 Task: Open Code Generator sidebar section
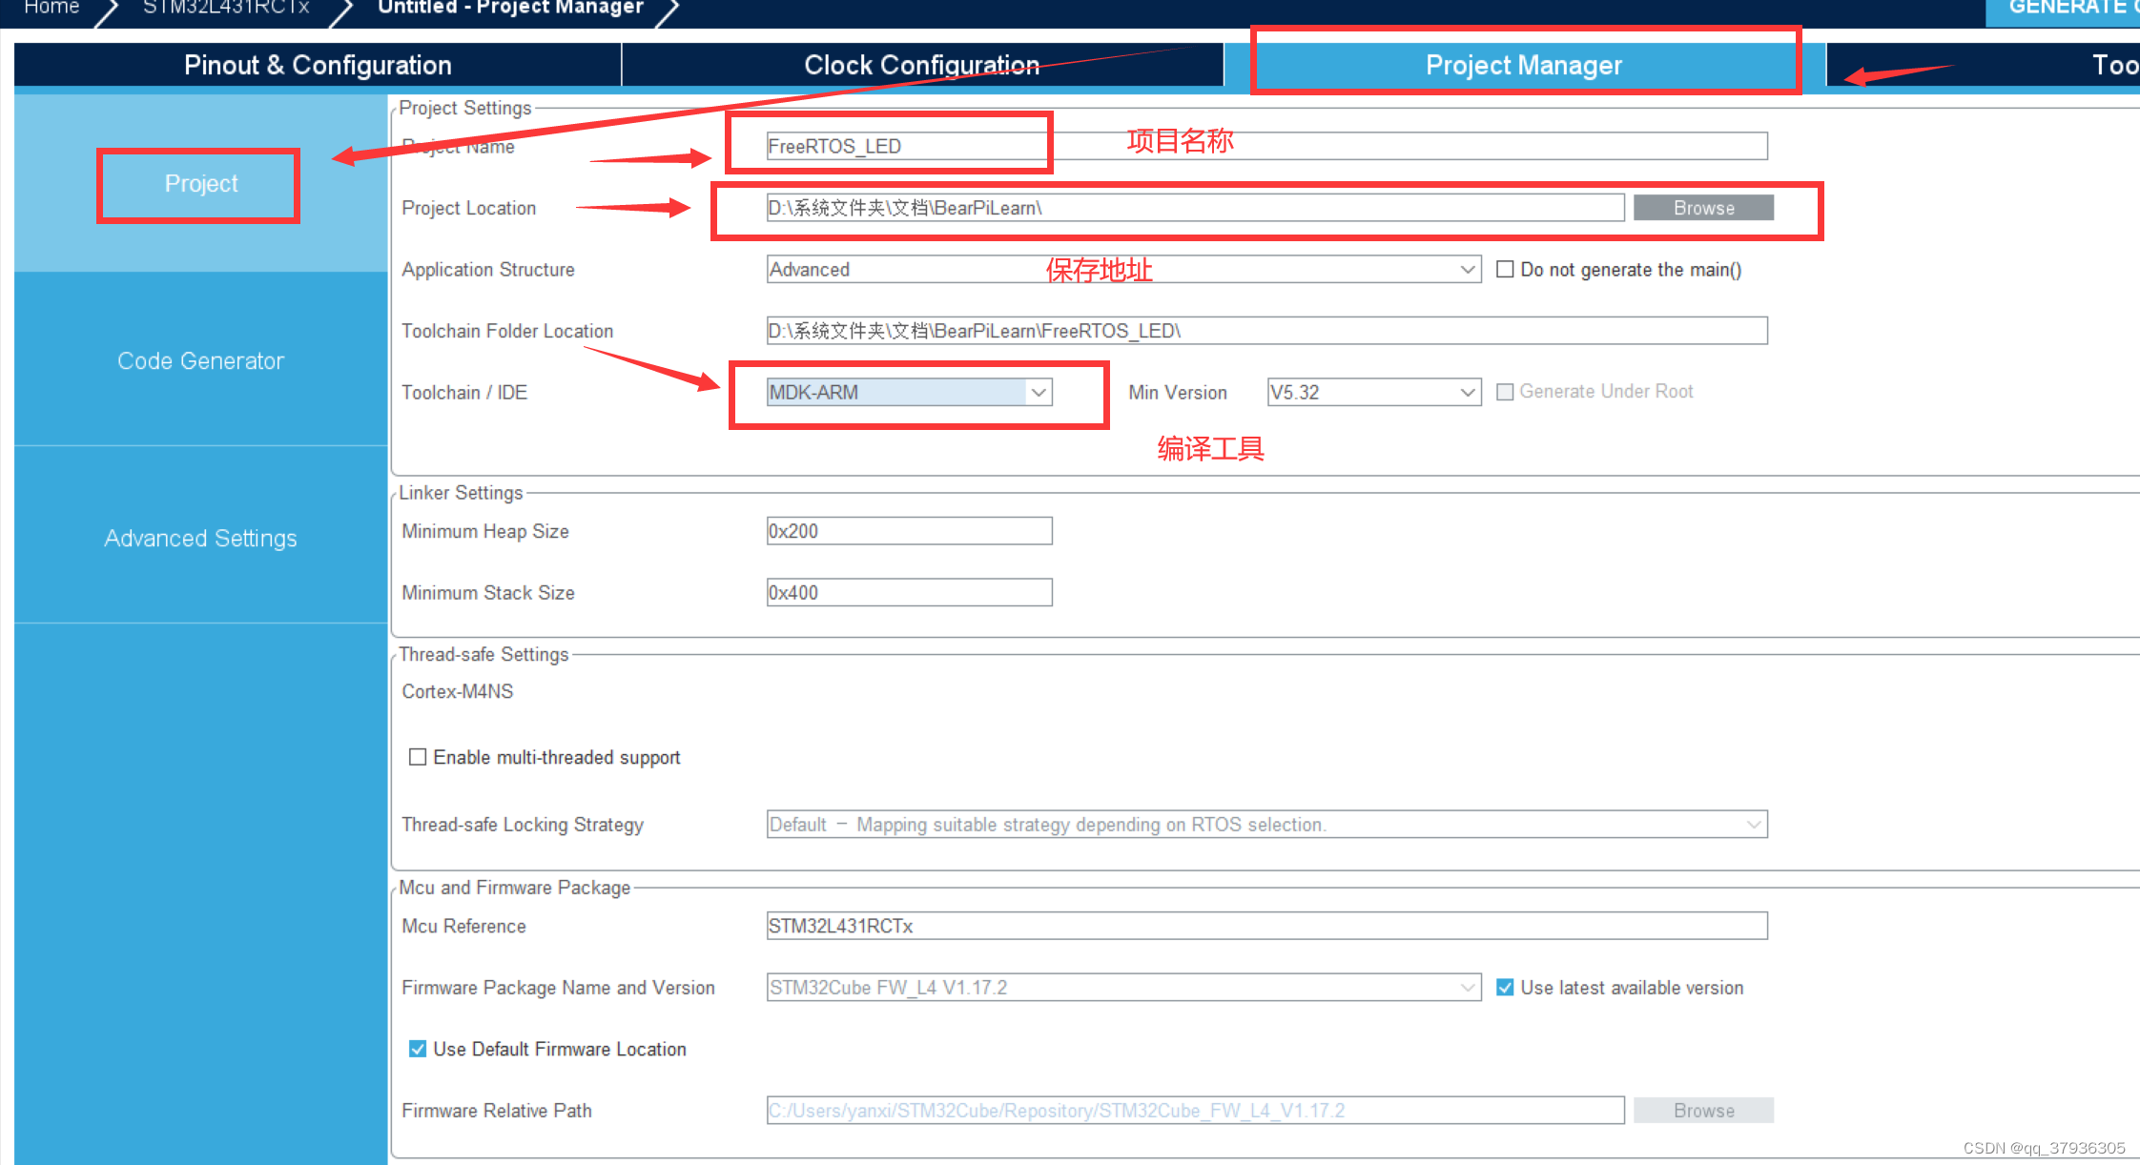tap(200, 361)
